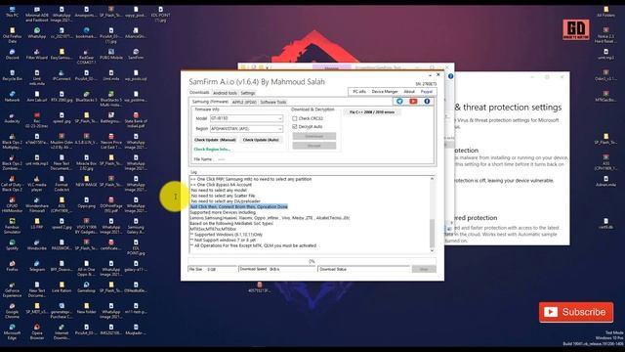The height and width of the screenshot is (352, 625).
Task: Open This PC desktop icon
Action: [12, 12]
